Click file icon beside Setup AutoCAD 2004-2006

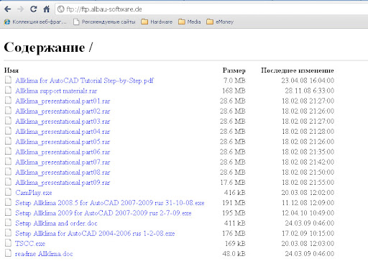[8, 232]
